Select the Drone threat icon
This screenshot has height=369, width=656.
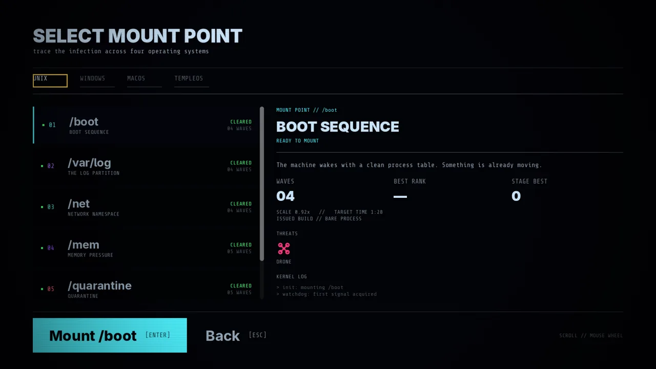284,249
